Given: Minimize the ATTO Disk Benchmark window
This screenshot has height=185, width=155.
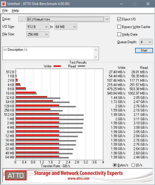Looking at the screenshot, I should tap(121, 4).
